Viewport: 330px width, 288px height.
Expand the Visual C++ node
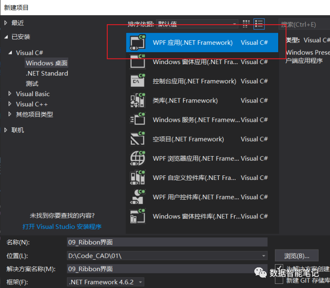click(10, 103)
